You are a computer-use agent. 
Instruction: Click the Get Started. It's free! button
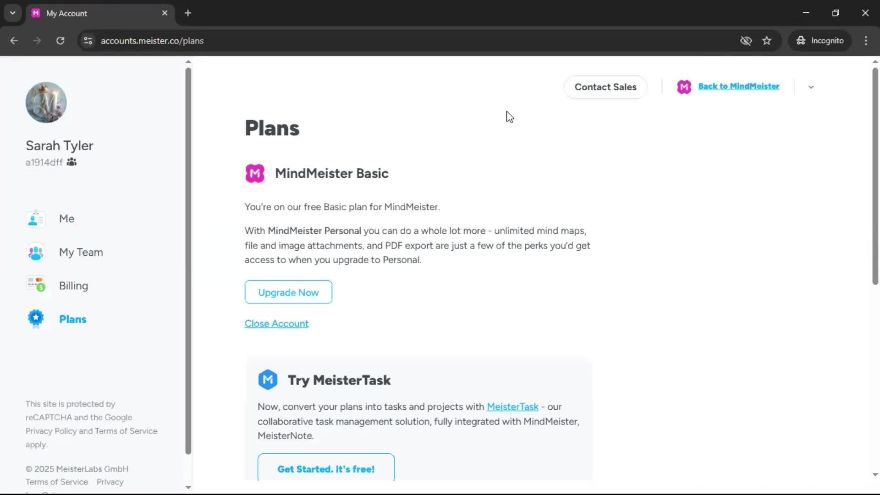(x=326, y=467)
